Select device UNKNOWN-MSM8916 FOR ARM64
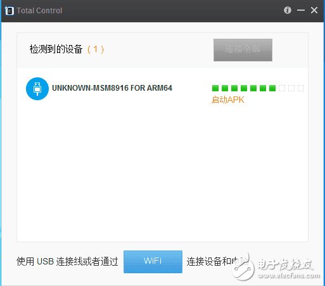The width and height of the screenshot is (325, 286). pos(112,88)
